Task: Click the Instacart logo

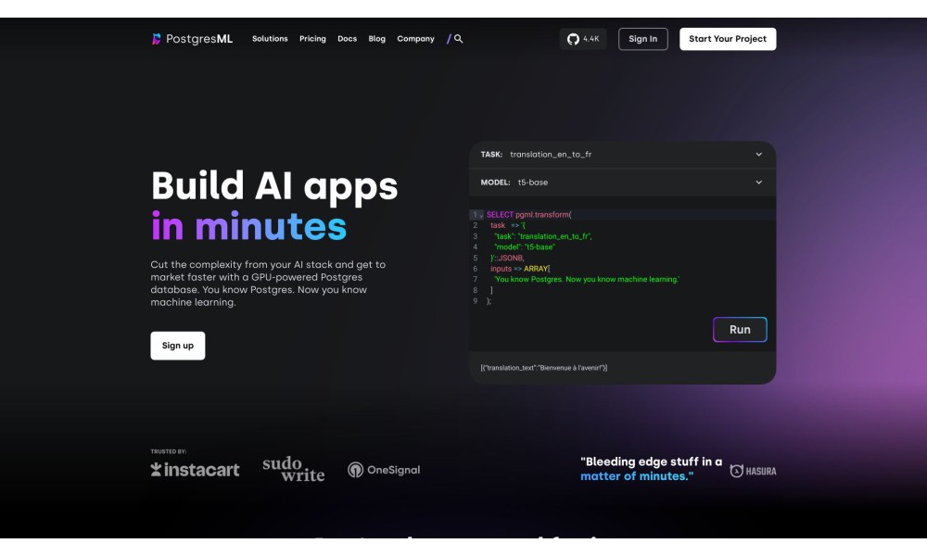Action: (195, 470)
